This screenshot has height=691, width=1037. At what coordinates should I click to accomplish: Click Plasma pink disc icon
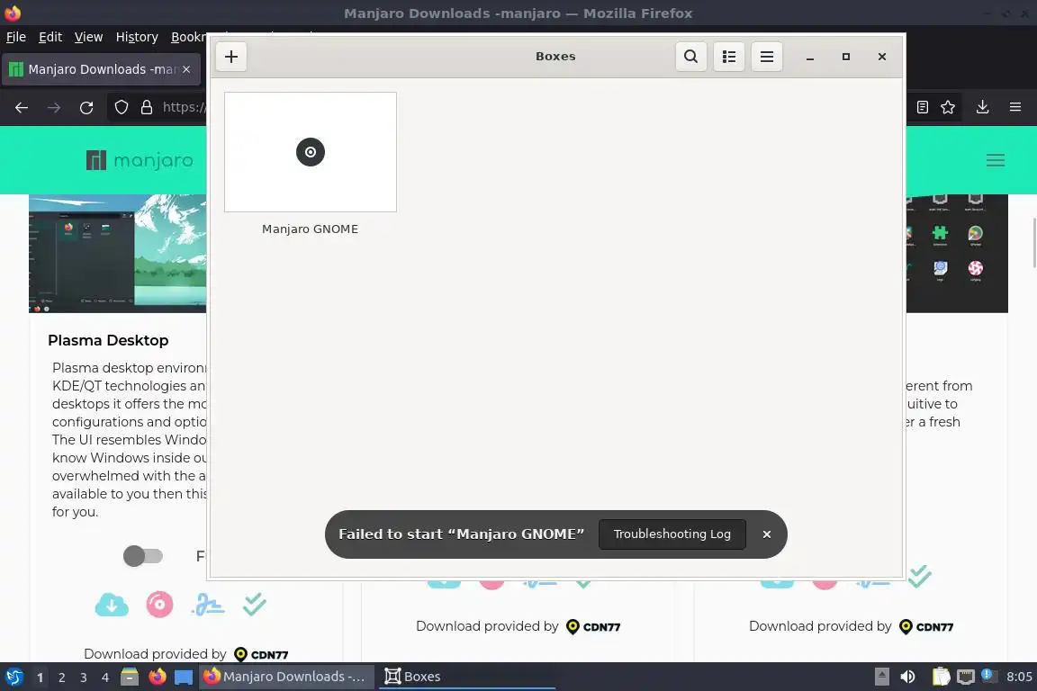click(x=159, y=605)
